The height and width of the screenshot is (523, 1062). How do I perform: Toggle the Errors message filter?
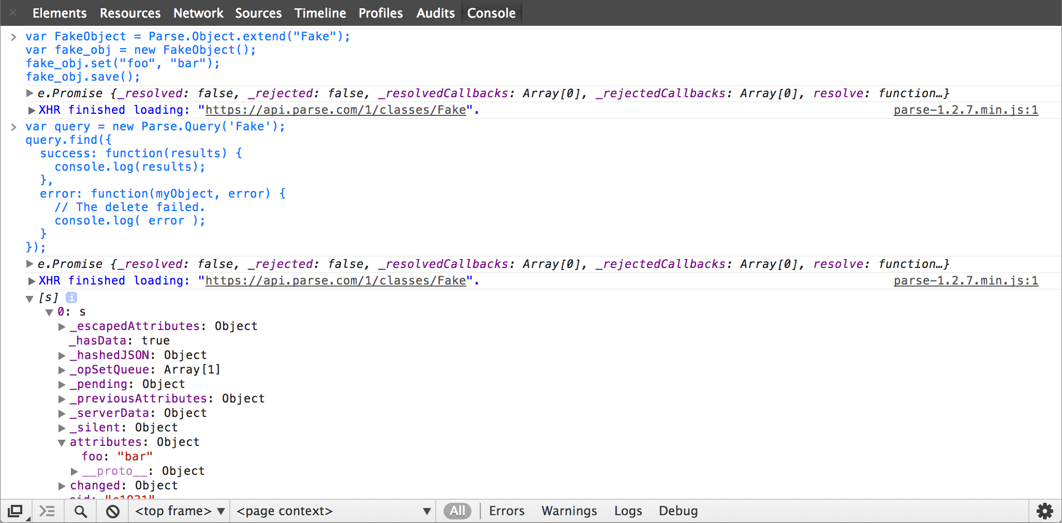[506, 511]
